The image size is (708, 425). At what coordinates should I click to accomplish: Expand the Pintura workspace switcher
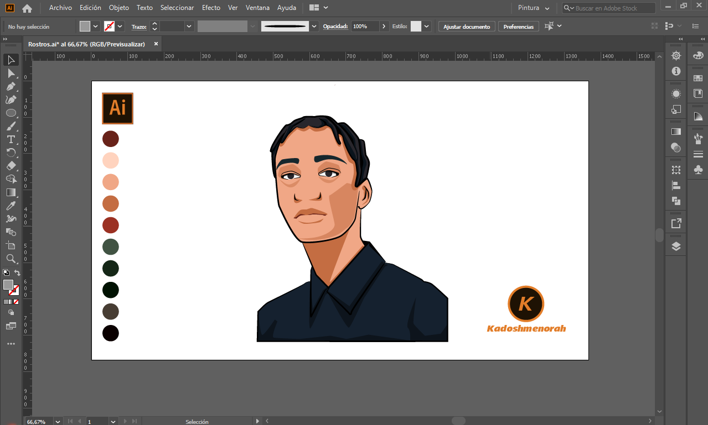[x=534, y=8]
